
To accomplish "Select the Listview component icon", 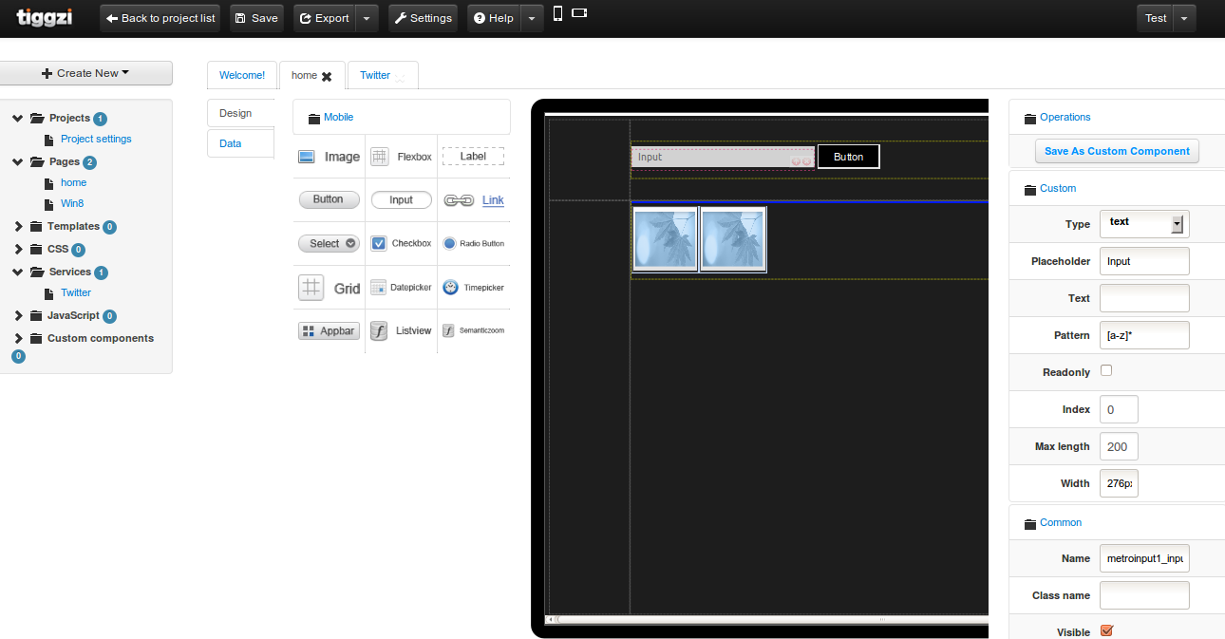I will pos(379,330).
